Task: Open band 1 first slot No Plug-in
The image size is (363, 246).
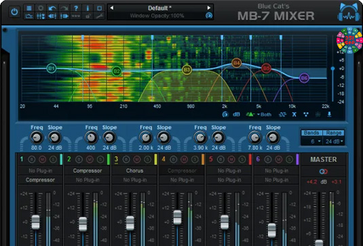Action: [x=40, y=171]
